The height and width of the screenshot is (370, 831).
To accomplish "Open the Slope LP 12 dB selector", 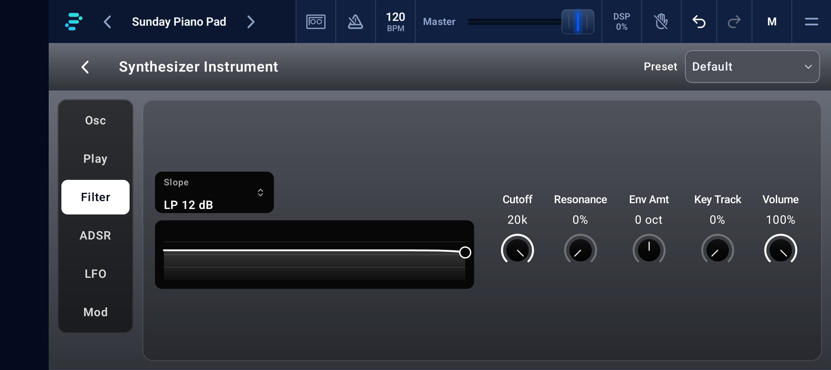I will [214, 193].
